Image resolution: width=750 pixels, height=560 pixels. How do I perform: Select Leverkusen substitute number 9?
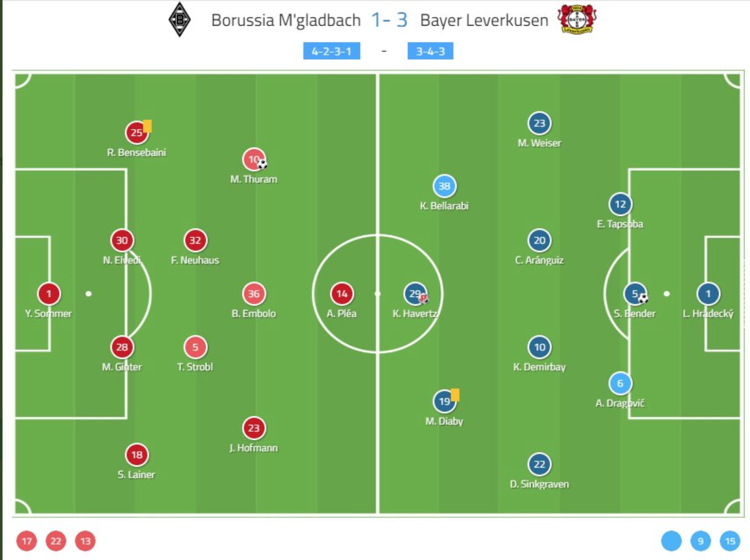[x=701, y=541]
